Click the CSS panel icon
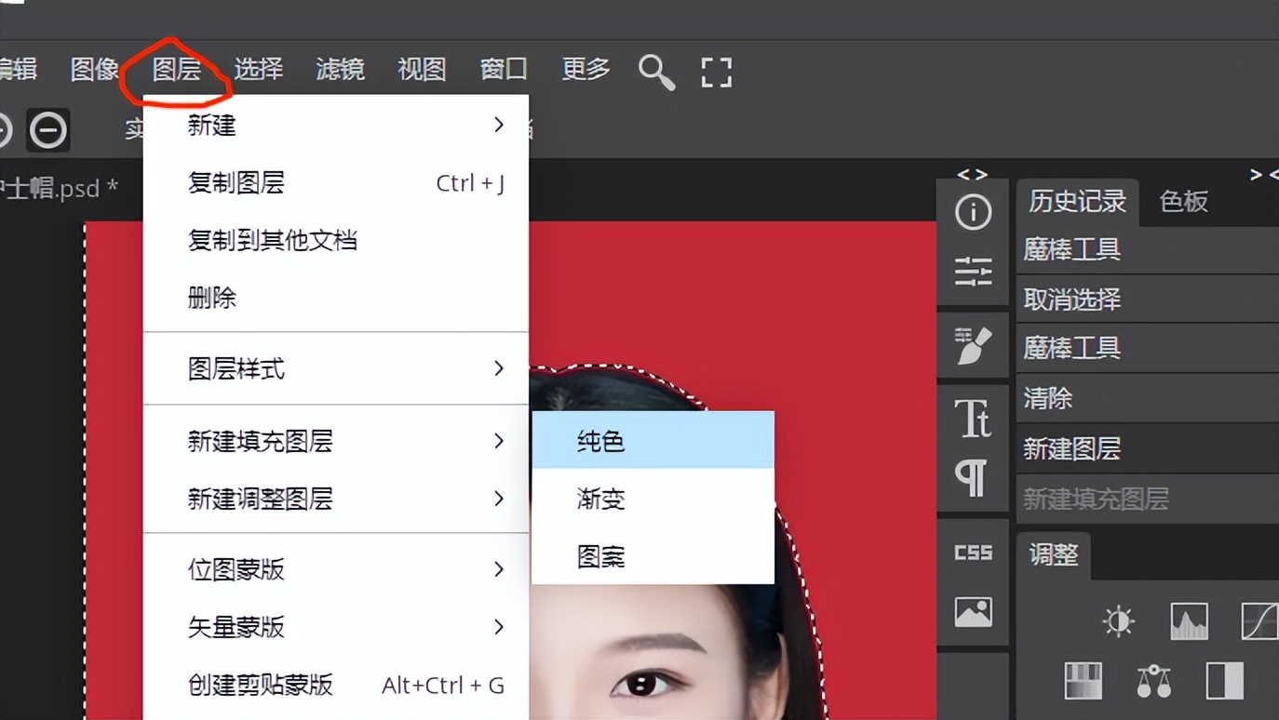The height and width of the screenshot is (720, 1279). click(973, 551)
